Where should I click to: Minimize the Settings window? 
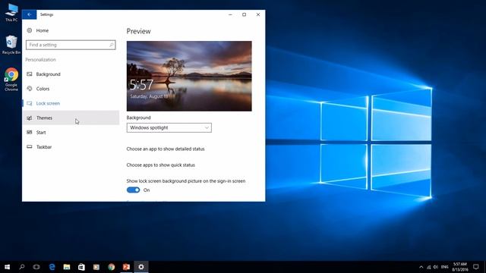pos(230,14)
